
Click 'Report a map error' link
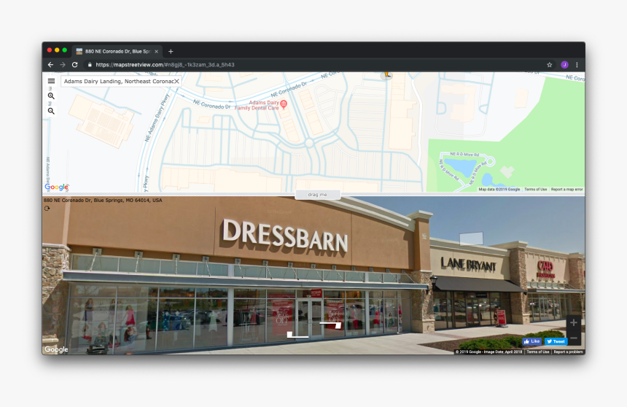pos(566,190)
